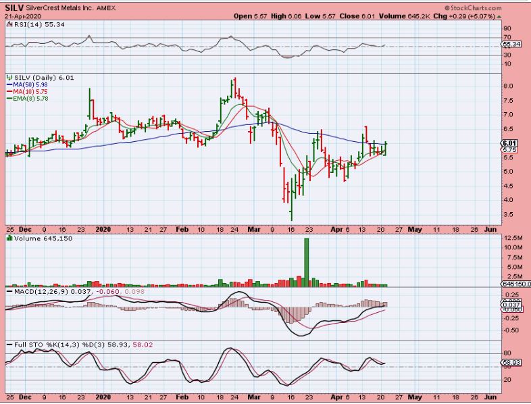Click the MACD(12,26,9) indicator line icon
The width and height of the screenshot is (531, 404).
pos(8,290)
